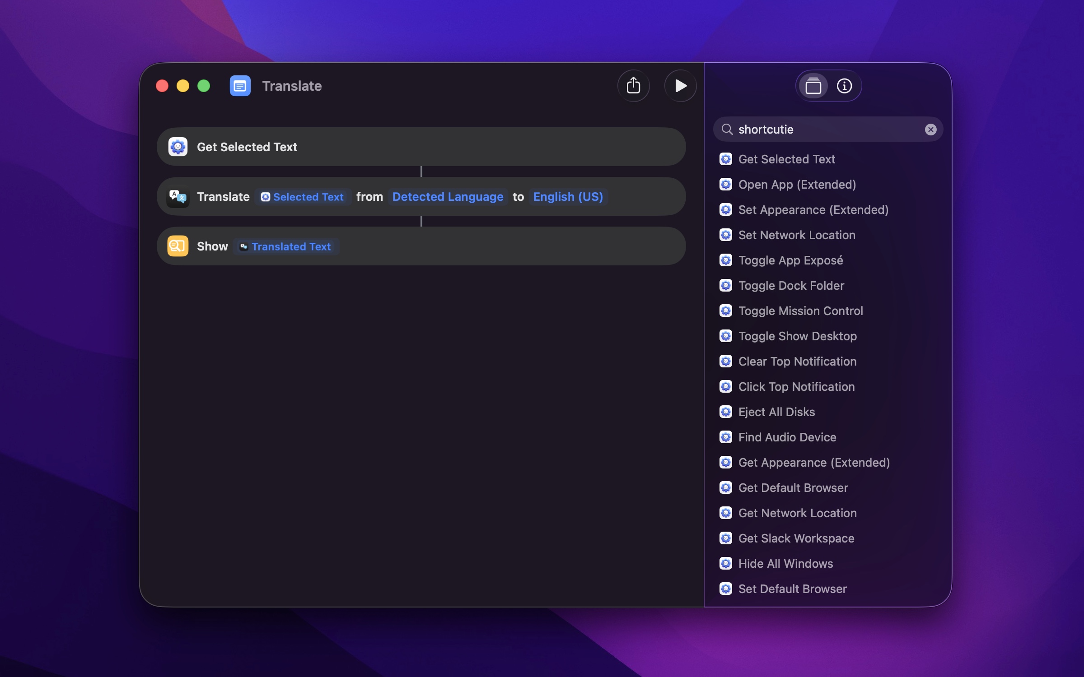Add Set Network Location action
This screenshot has width=1084, height=677.
pyautogui.click(x=796, y=235)
